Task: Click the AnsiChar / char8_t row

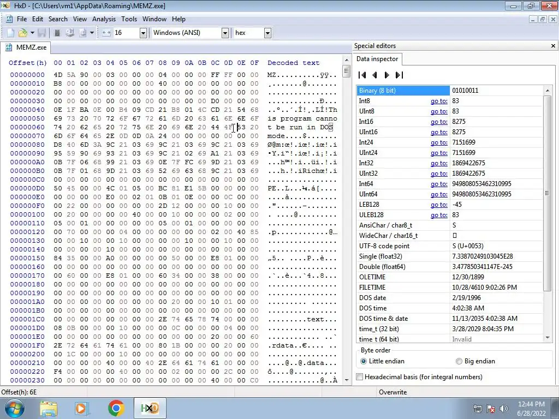Action: (x=450, y=225)
